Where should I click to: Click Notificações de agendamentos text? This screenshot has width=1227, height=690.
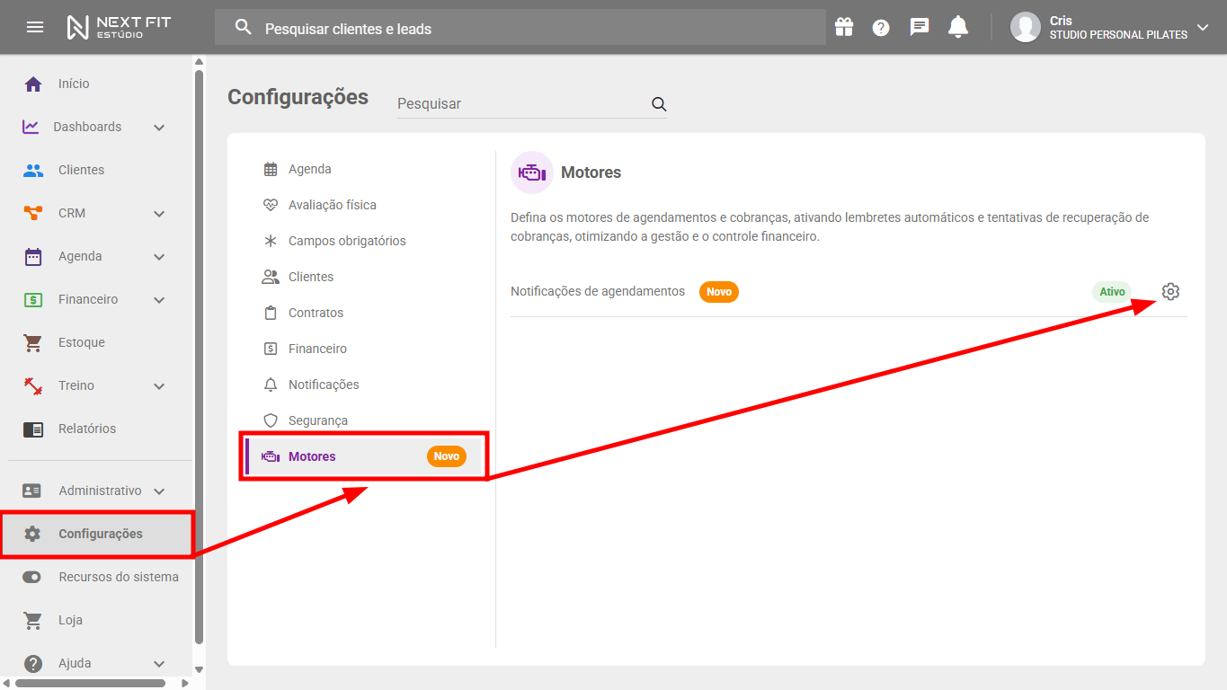pyautogui.click(x=598, y=291)
